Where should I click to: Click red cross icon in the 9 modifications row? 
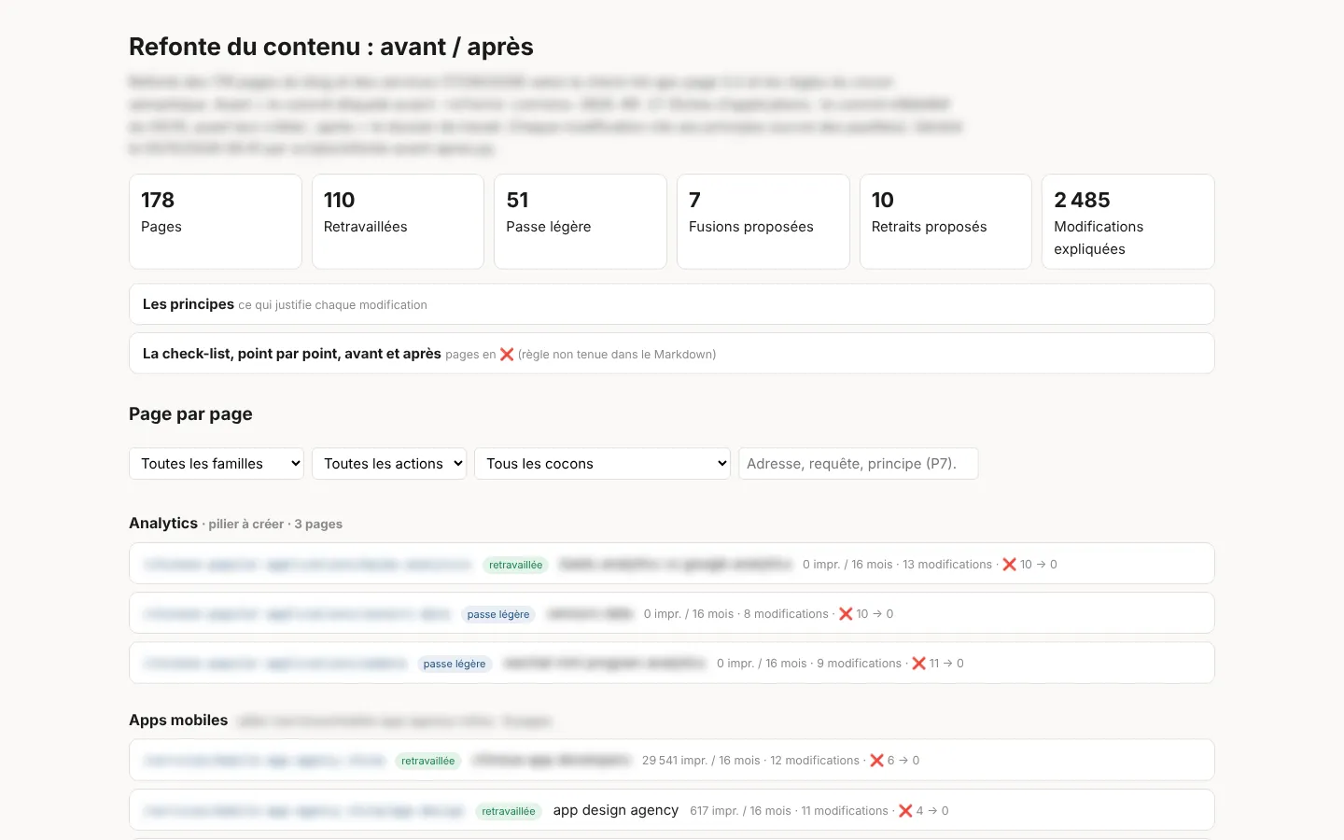[x=918, y=664]
